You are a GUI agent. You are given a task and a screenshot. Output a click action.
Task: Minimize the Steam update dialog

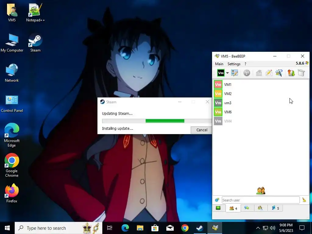point(180,102)
